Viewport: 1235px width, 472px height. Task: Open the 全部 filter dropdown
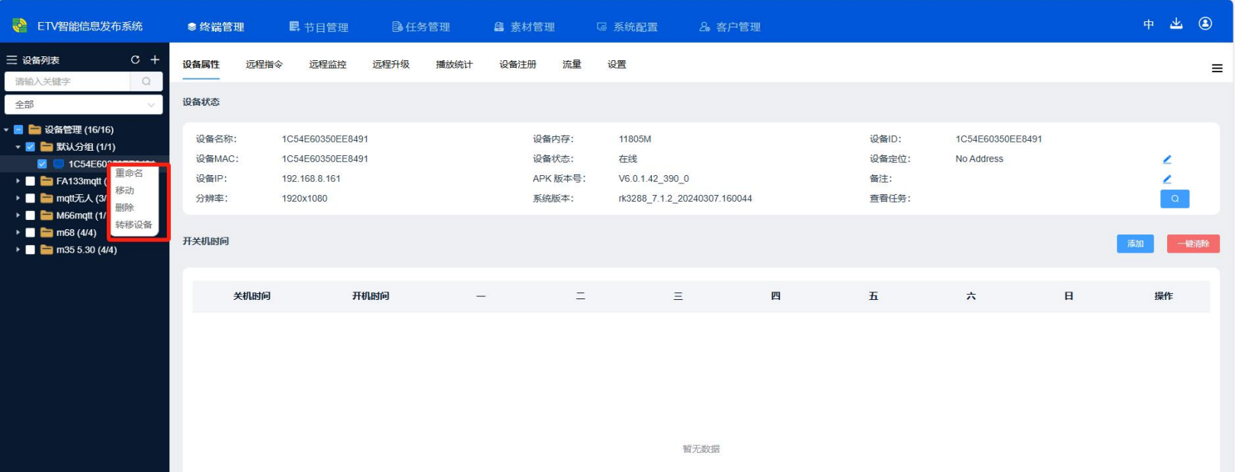[x=84, y=104]
